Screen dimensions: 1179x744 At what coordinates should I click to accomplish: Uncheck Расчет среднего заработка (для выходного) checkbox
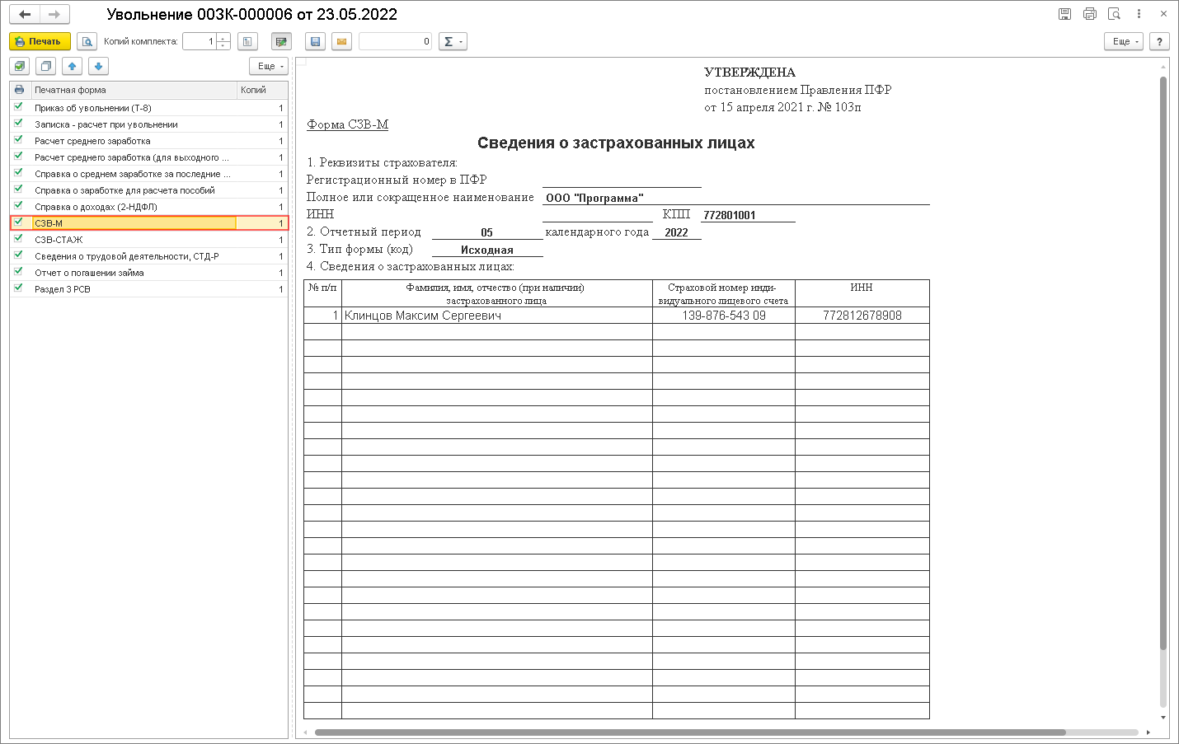tap(18, 157)
